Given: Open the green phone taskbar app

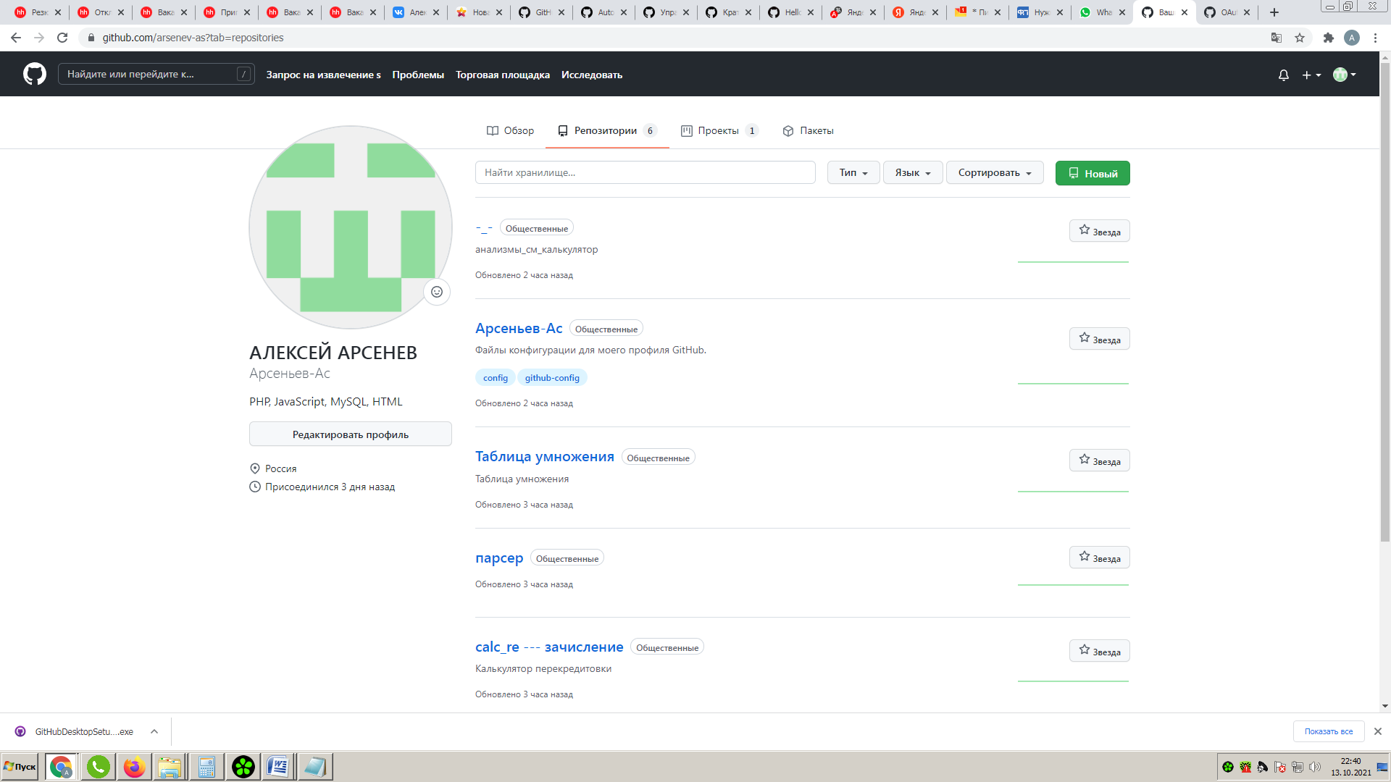Looking at the screenshot, I should pyautogui.click(x=98, y=767).
